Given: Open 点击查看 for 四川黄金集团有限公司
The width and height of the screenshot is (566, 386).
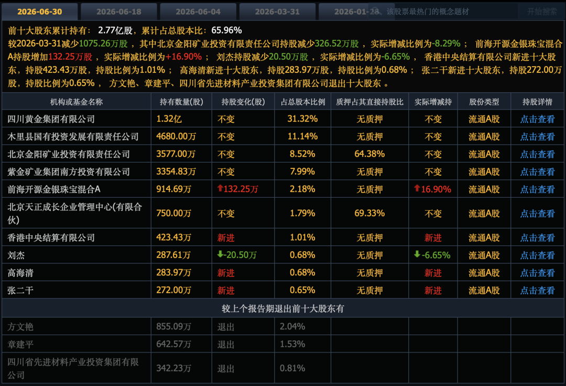Looking at the screenshot, I should pyautogui.click(x=537, y=119).
